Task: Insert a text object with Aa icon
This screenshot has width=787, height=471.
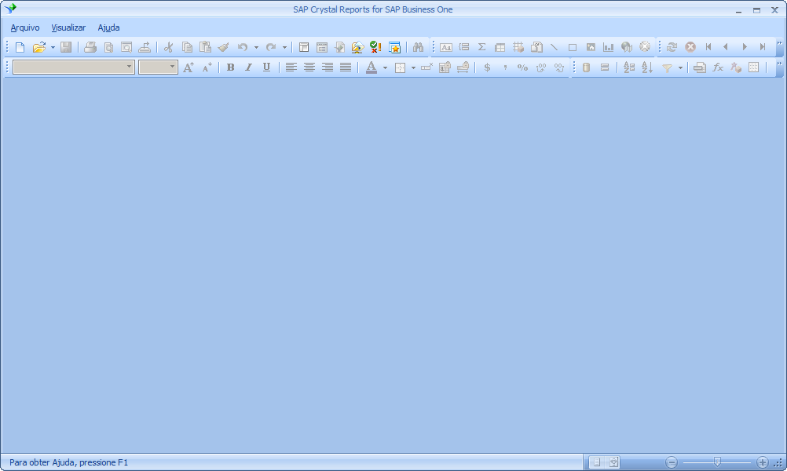Action: coord(445,47)
